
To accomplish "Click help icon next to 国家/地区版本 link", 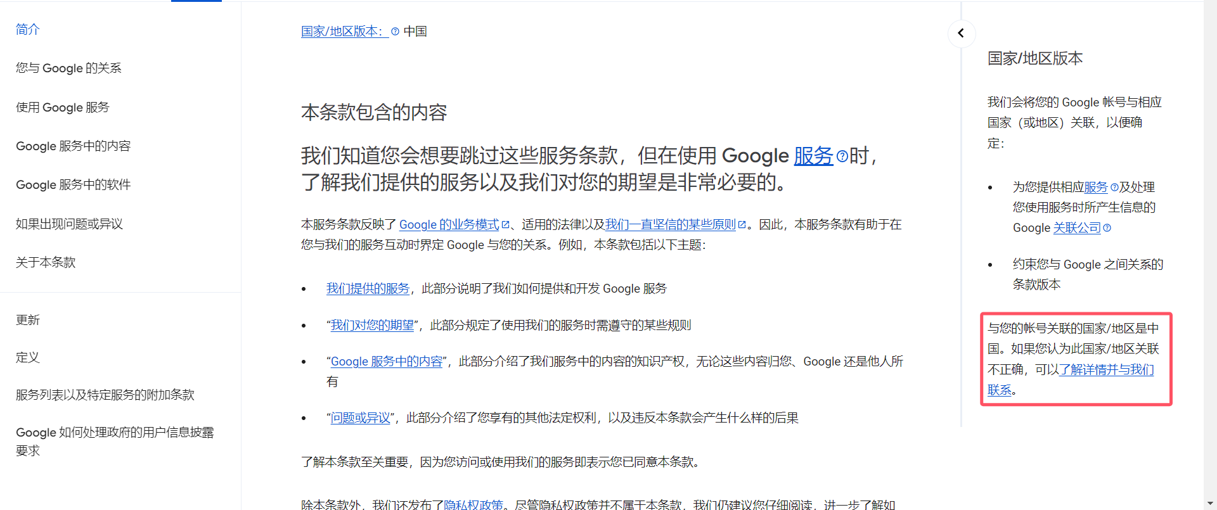I will click(395, 32).
